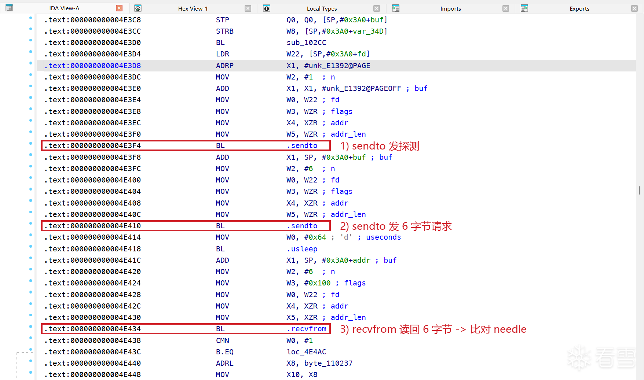
Task: Open the Exports tab
Action: click(x=579, y=9)
